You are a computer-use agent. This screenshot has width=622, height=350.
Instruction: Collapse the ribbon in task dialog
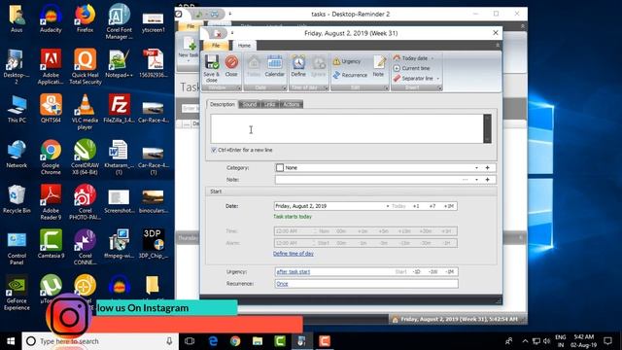pos(498,46)
